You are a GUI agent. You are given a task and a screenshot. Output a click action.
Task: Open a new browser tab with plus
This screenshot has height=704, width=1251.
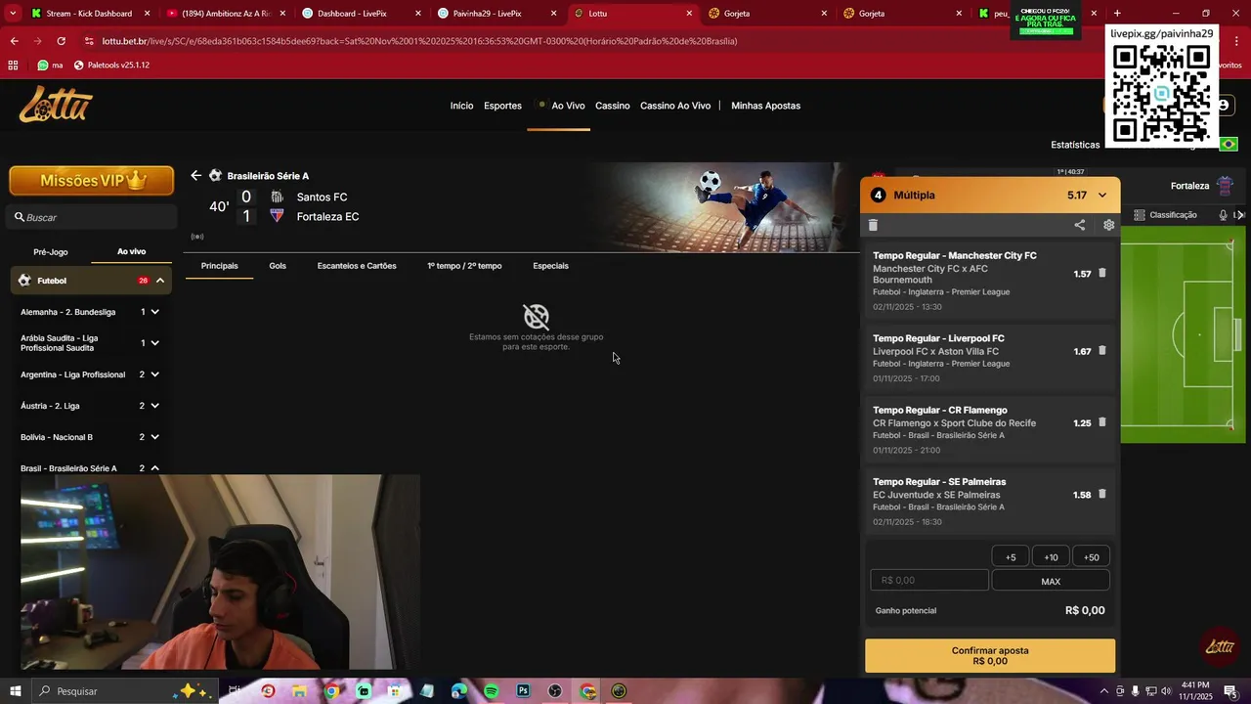(1117, 13)
